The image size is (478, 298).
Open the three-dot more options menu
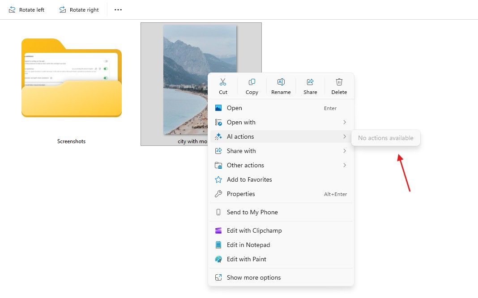(118, 10)
